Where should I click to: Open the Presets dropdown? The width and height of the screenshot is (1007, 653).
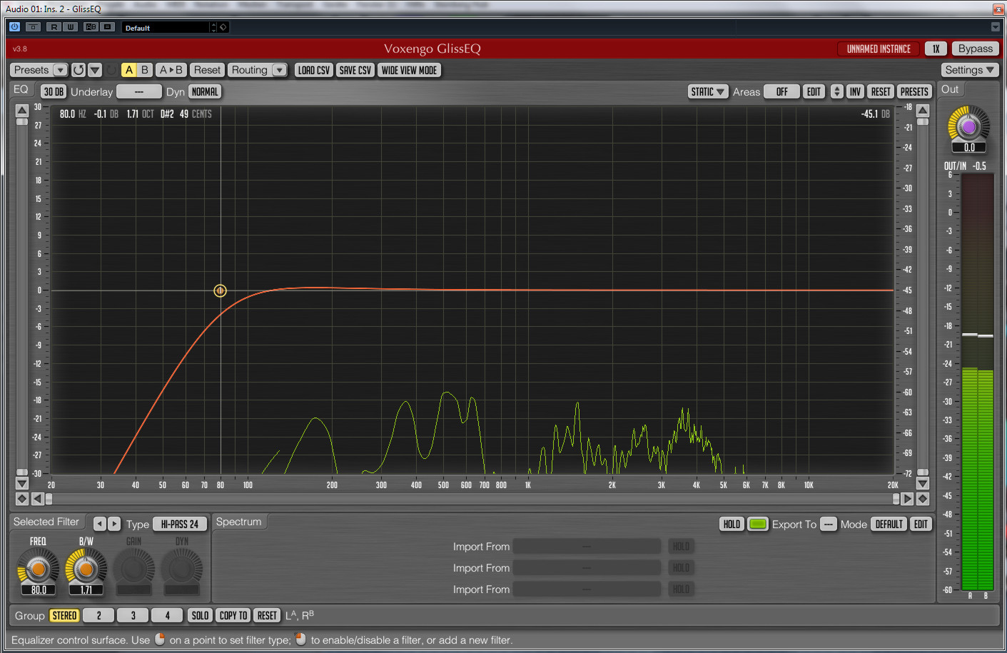(x=39, y=70)
